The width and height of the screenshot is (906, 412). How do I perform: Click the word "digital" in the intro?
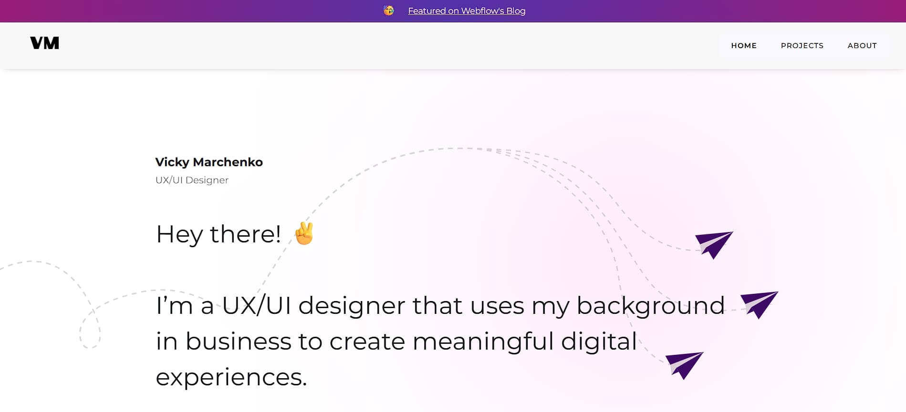599,342
